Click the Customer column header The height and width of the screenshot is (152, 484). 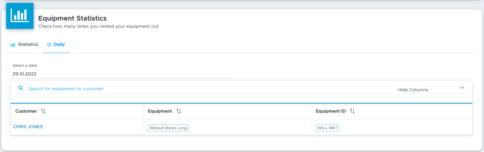pos(26,111)
